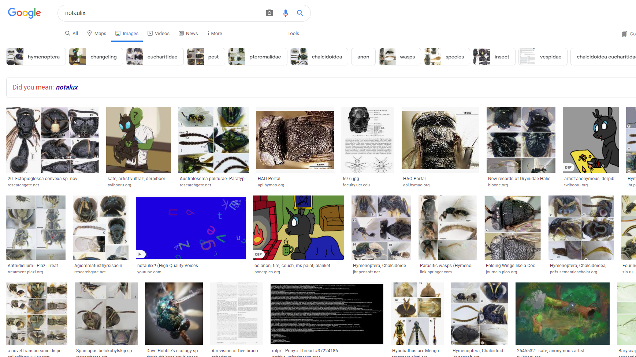This screenshot has height=357, width=636.
Task: Filter by chalcidoidea eucharitidae chip
Action: 603,57
